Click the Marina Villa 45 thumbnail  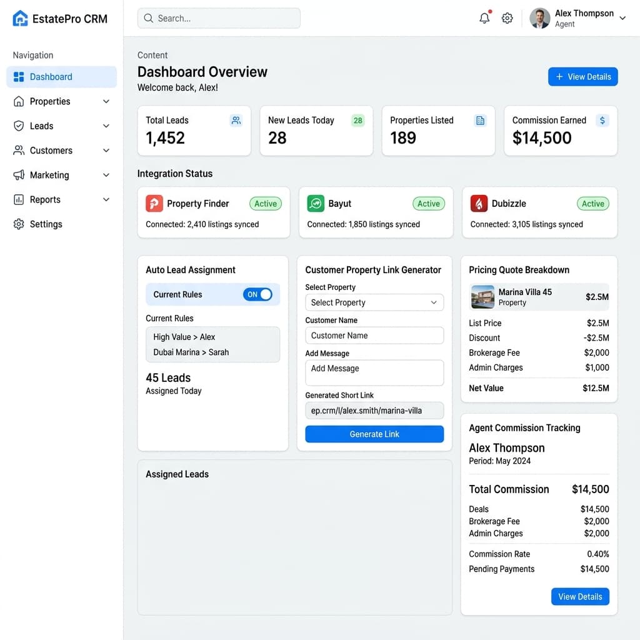click(x=482, y=297)
